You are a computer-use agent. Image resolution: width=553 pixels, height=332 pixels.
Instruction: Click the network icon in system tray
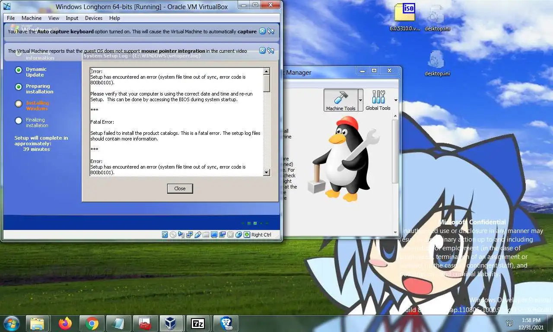(x=509, y=323)
